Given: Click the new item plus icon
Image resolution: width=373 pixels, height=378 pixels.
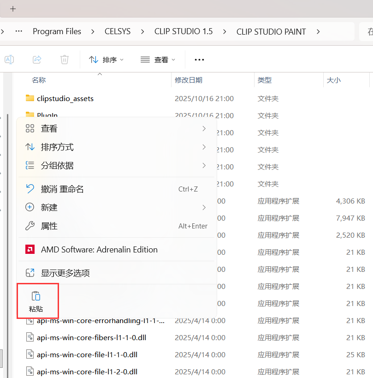Looking at the screenshot, I should pos(30,207).
